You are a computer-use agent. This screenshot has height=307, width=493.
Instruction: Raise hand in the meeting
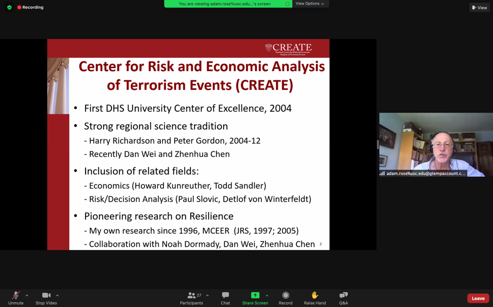click(x=315, y=298)
